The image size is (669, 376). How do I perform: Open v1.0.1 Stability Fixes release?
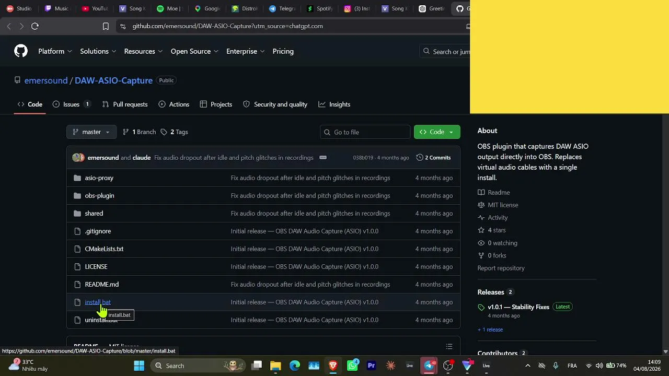coord(518,307)
